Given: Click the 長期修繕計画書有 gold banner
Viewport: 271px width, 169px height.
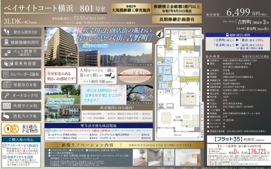Looking at the screenshot, I should coord(177,19).
